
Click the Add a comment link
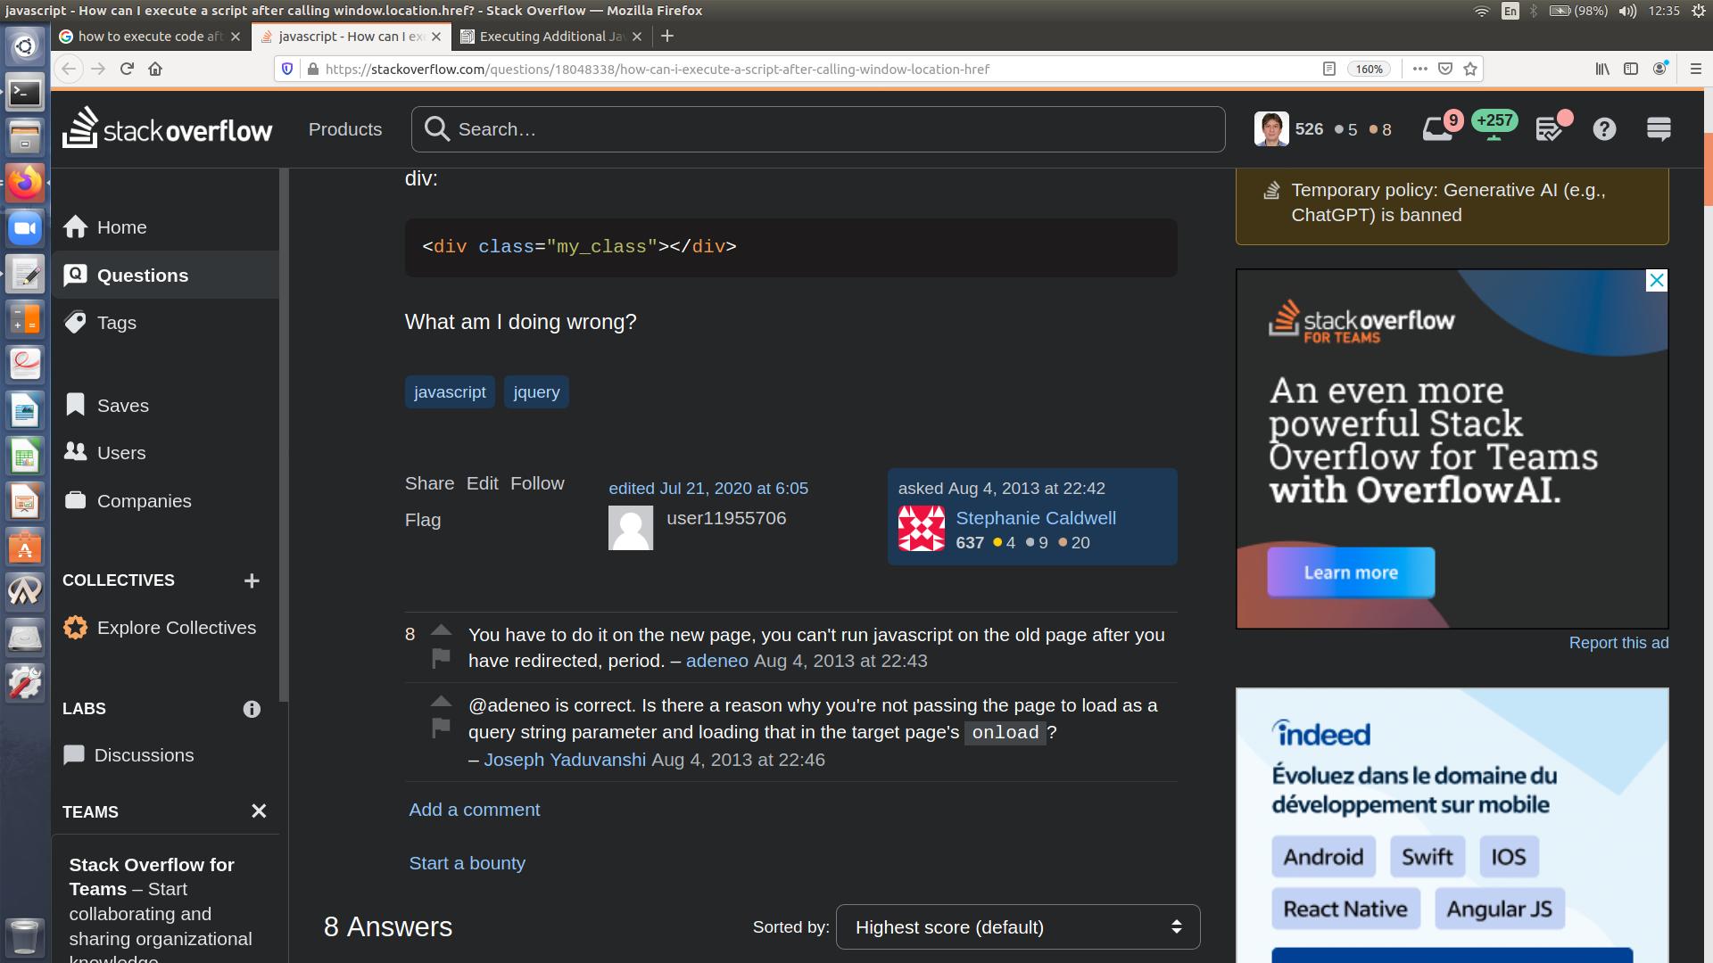pyautogui.click(x=474, y=810)
